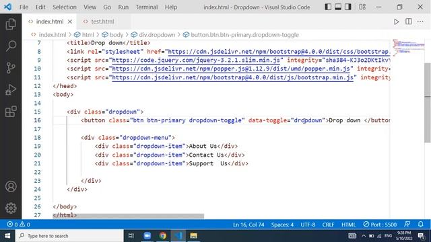The width and height of the screenshot is (431, 242).
Task: Open the File menu
Action: click(24, 7)
